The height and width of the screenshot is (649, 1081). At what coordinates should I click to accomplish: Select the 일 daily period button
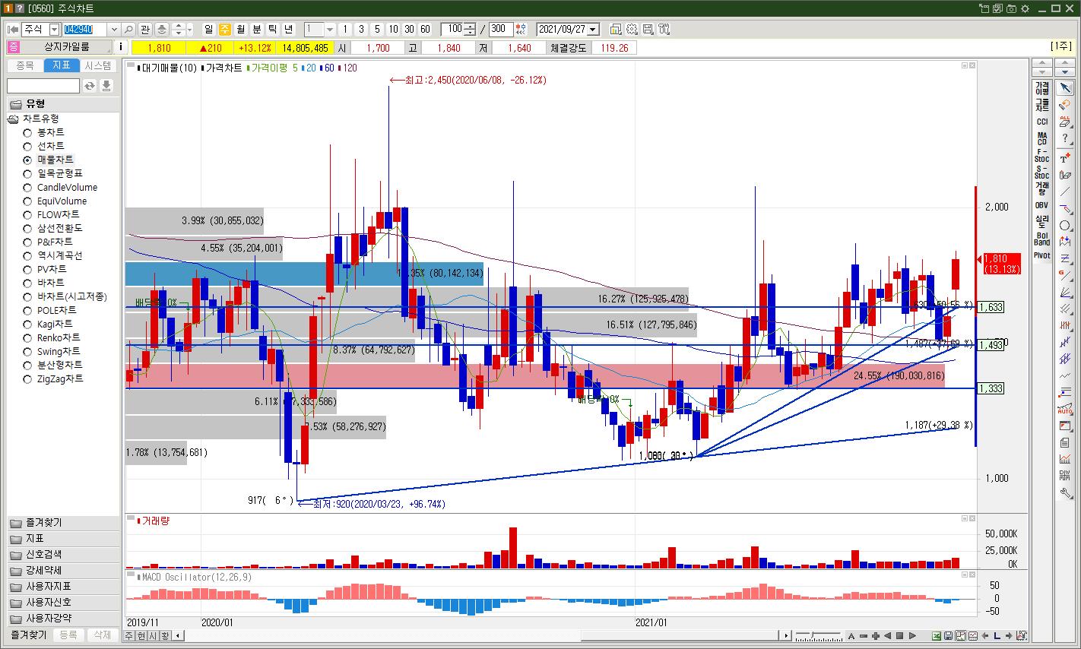209,29
